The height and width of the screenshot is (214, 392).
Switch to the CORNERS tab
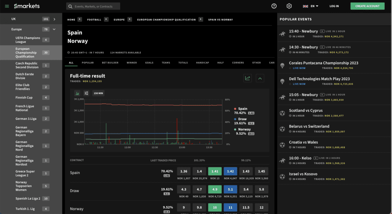(x=238, y=63)
